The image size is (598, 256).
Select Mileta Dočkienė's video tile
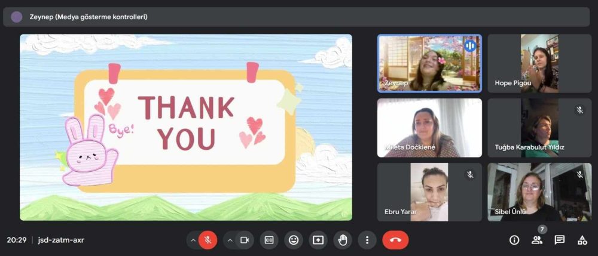(x=429, y=128)
